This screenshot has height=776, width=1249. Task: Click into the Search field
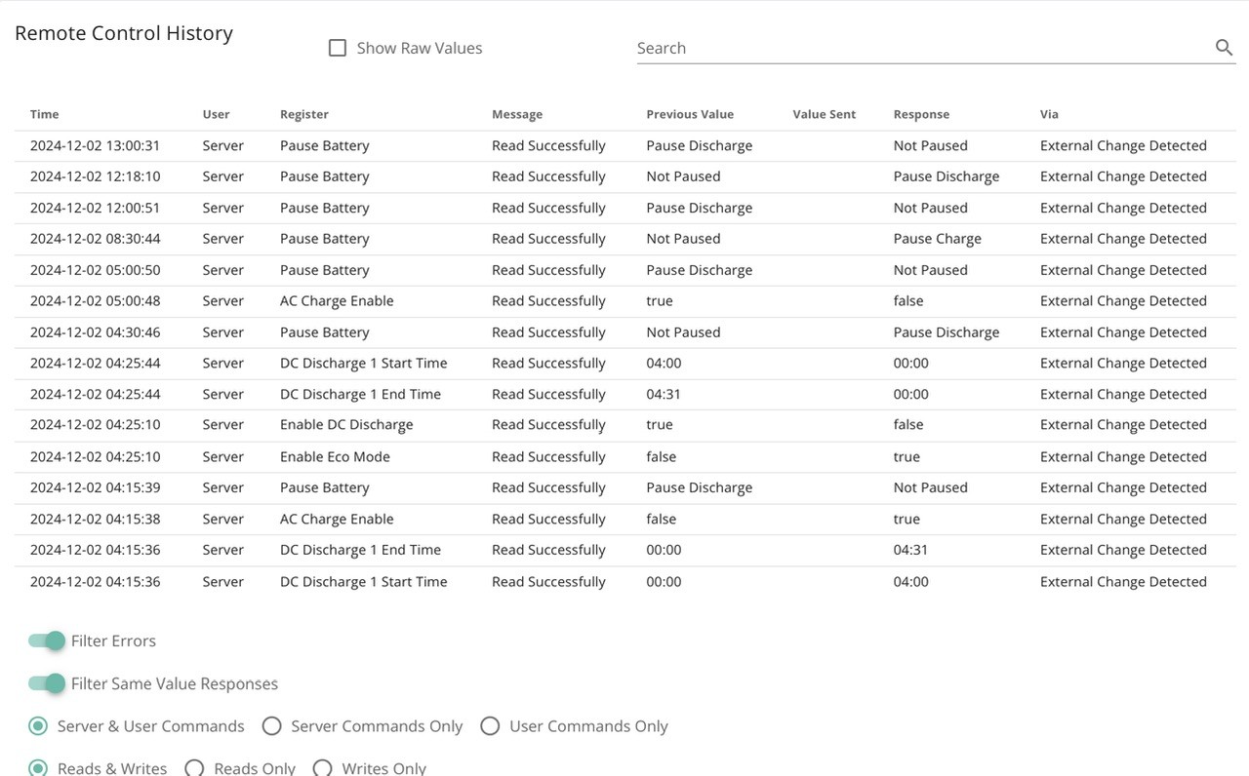(922, 48)
